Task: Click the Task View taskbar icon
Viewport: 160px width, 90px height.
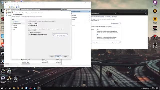Action: click(x=10, y=88)
